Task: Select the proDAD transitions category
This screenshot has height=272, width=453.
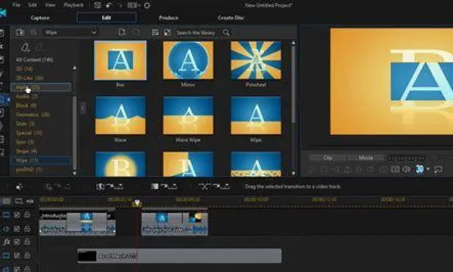Action: (29, 169)
